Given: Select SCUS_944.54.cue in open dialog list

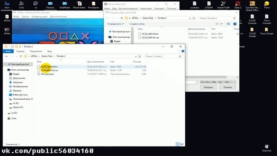Looking at the screenshot, I should [x=150, y=38].
